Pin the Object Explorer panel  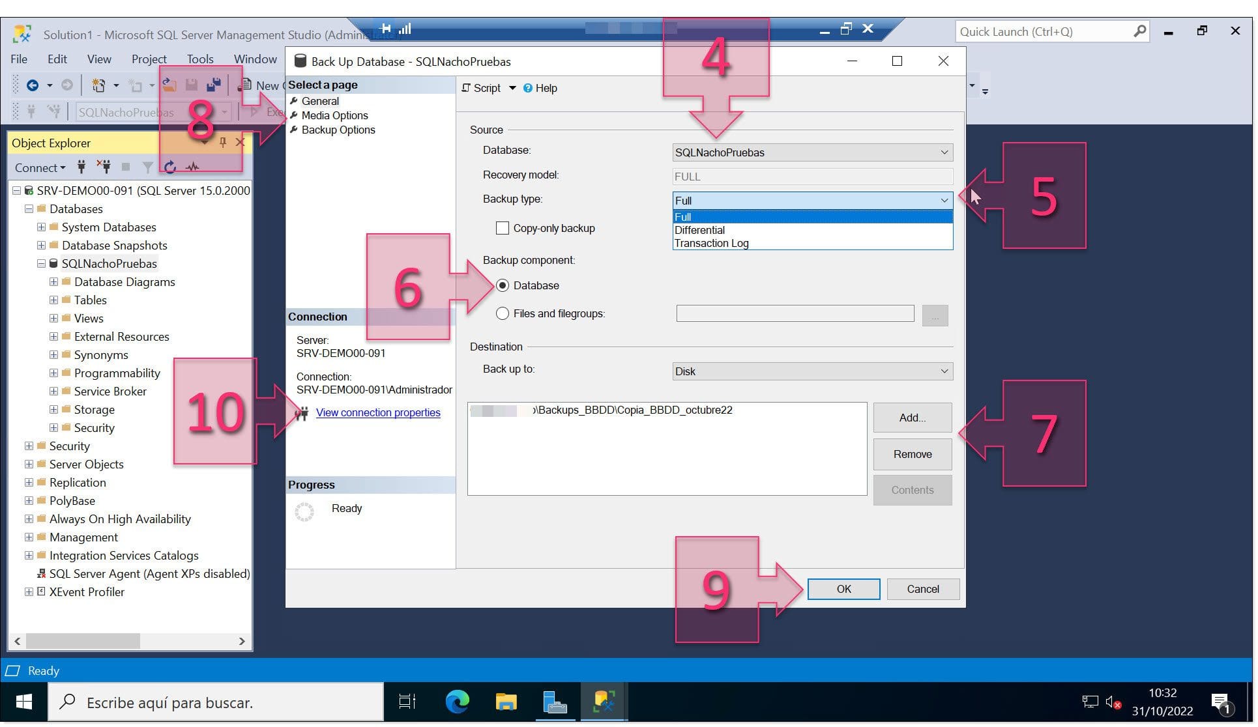(x=223, y=143)
